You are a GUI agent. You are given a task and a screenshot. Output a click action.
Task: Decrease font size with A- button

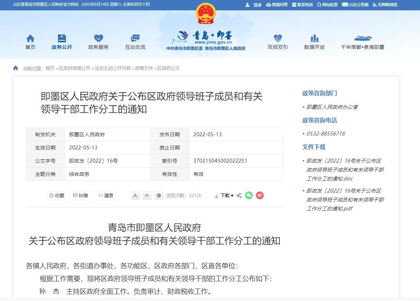click(x=135, y=195)
